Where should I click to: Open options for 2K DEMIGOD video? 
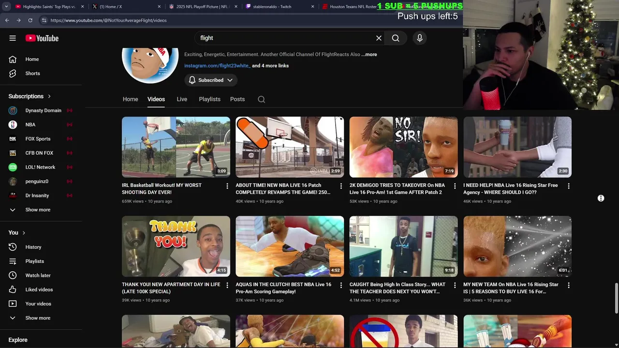coord(455,186)
